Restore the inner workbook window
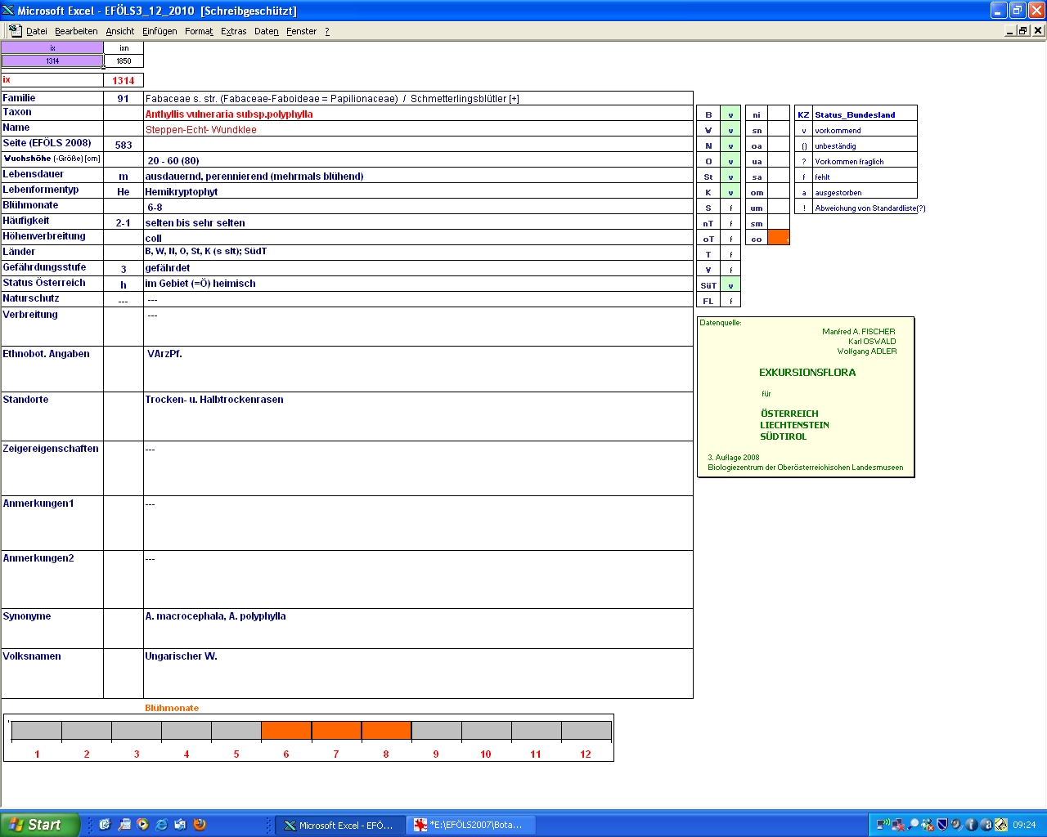Screen dimensions: 1047x837 click(x=1023, y=30)
